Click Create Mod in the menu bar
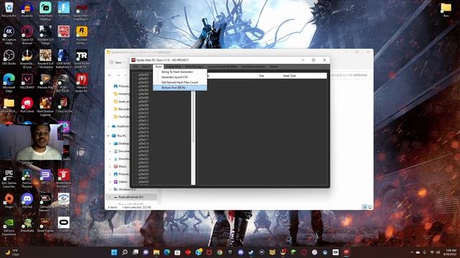 173,67
